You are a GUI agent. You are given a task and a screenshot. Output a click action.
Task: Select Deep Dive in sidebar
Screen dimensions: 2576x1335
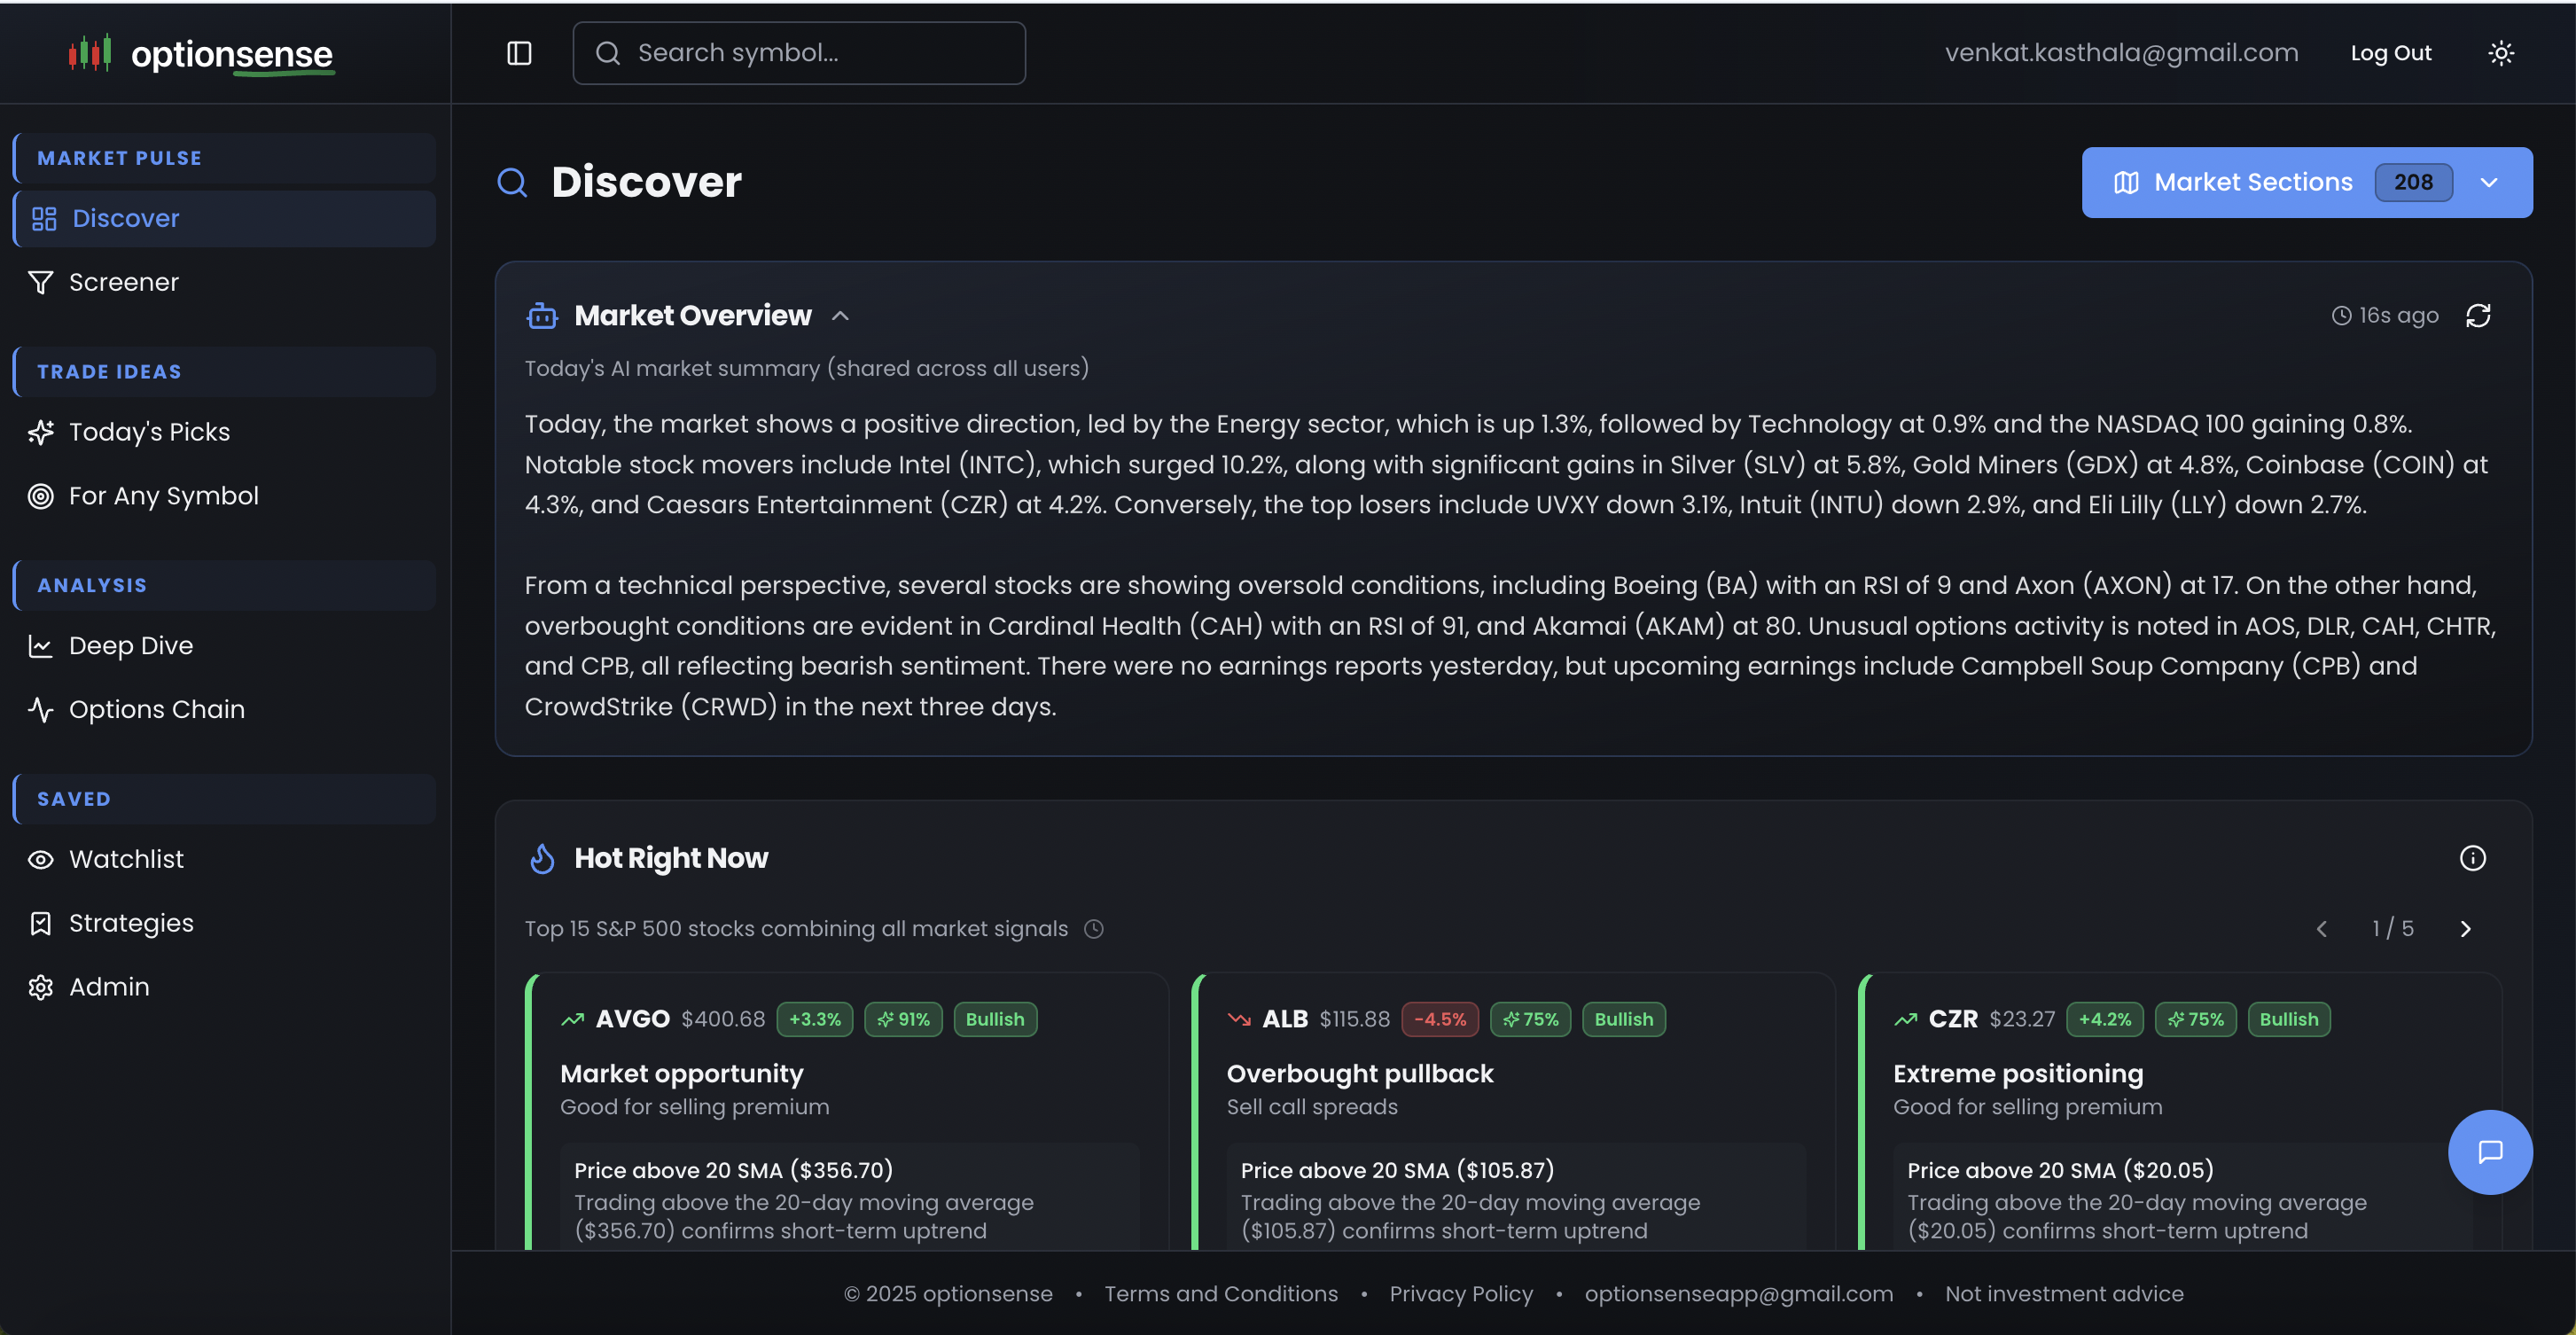130,645
